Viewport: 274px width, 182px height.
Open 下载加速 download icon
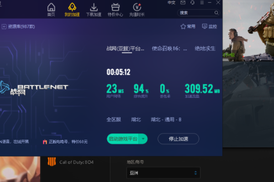click(x=94, y=10)
